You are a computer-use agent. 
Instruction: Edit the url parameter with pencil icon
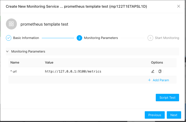coord(153,72)
